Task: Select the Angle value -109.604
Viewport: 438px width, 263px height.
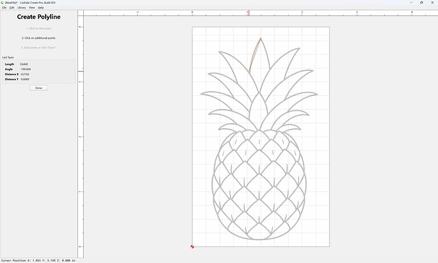Action: point(25,69)
